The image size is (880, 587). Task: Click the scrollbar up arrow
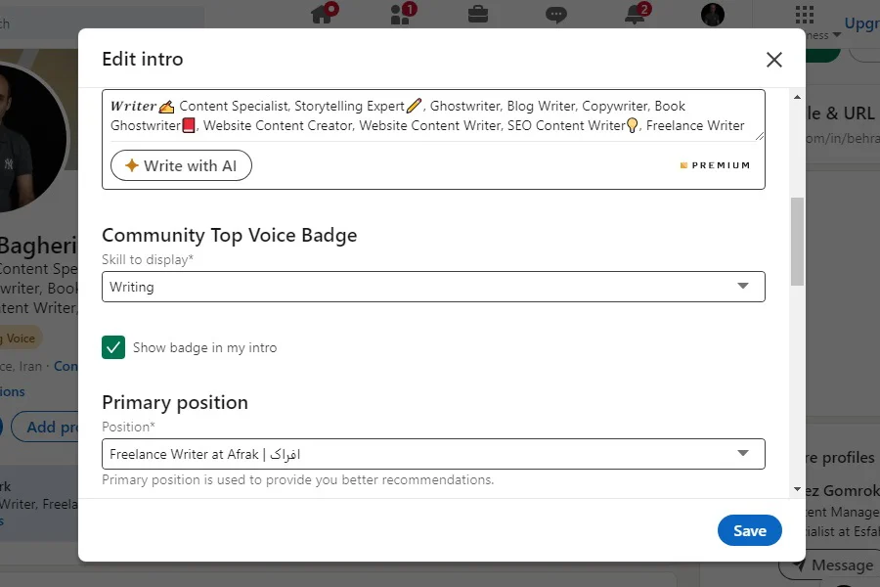[x=797, y=97]
